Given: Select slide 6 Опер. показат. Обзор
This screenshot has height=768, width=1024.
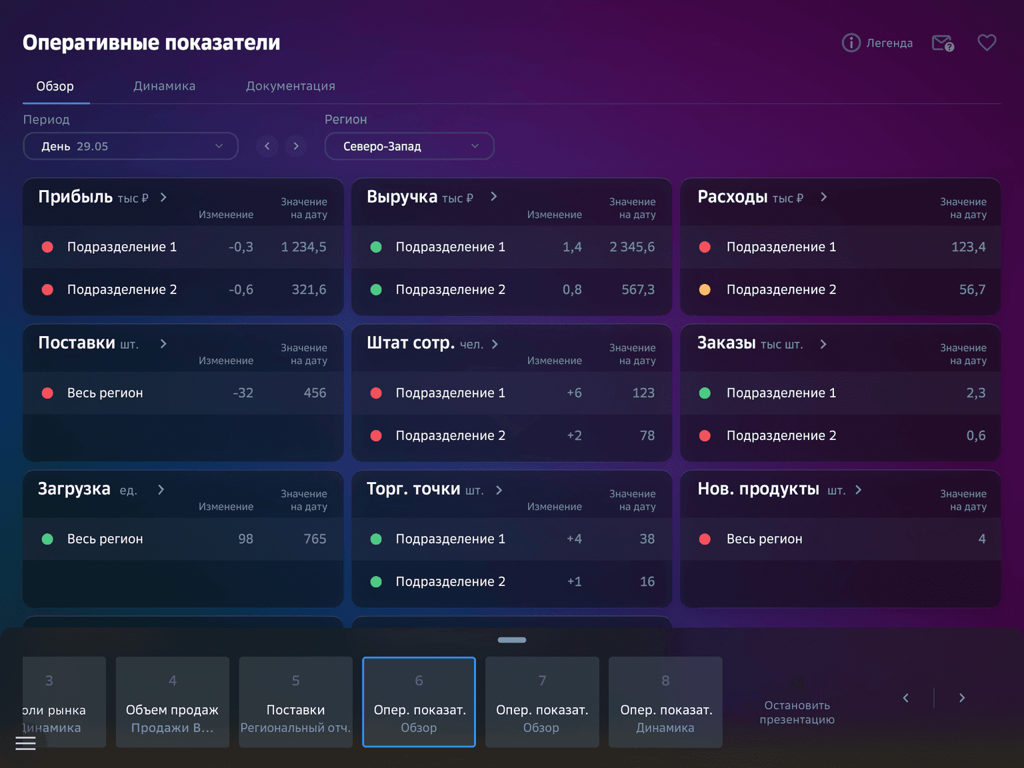Looking at the screenshot, I should 419,702.
